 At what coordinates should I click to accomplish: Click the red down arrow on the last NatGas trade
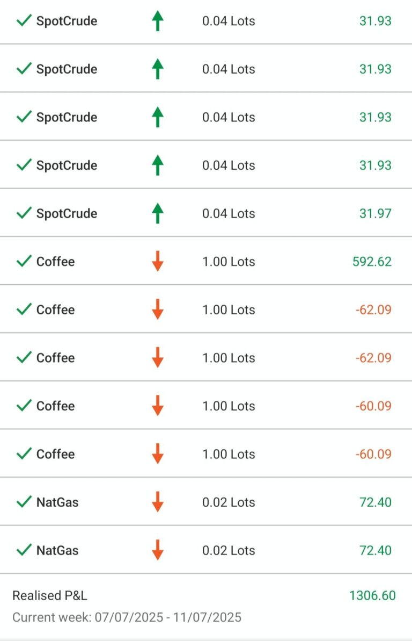[x=158, y=550]
